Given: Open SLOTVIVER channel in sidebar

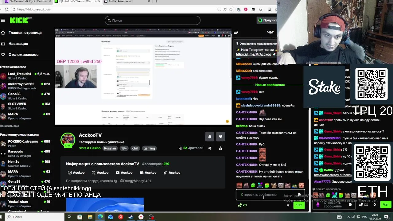Looking at the screenshot, I should (25, 106).
